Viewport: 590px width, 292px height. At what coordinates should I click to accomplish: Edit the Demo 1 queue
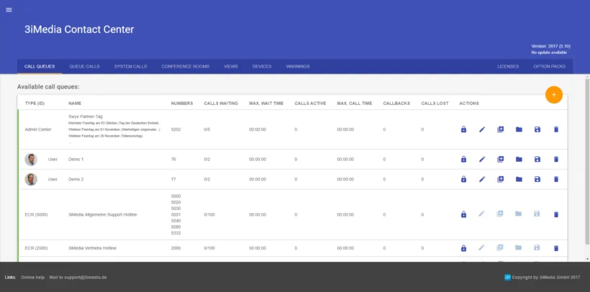pos(482,159)
